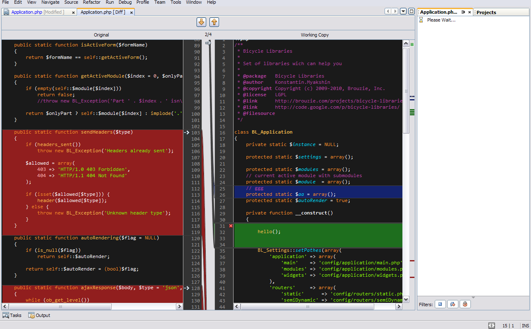Open the Debug menu
Screen dimensions: 531x329
pos(125,2)
